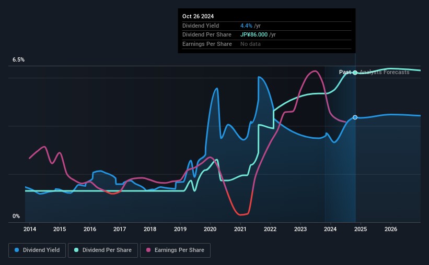
Task: Click the 2023 x-axis year label
Action: pyautogui.click(x=300, y=229)
